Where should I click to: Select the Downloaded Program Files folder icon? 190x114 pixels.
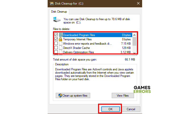(61, 35)
